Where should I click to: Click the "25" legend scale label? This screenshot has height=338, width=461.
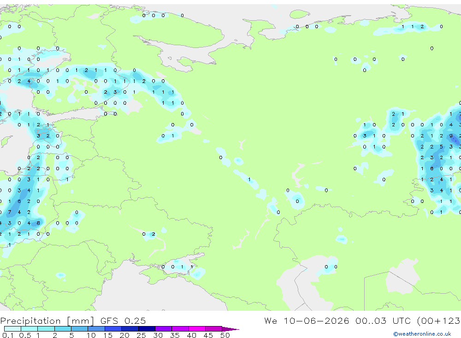[x=141, y=335]
